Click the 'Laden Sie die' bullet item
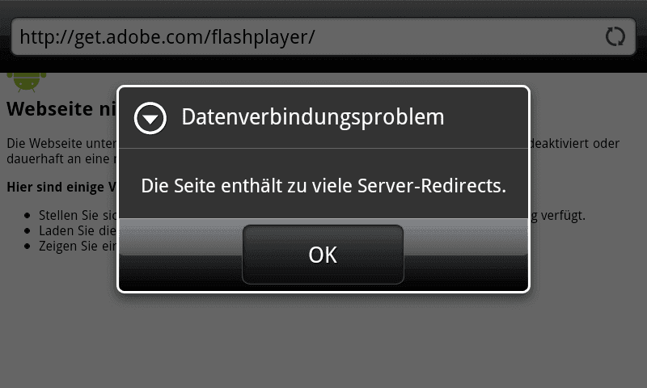Image resolution: width=647 pixels, height=388 pixels. 78,230
